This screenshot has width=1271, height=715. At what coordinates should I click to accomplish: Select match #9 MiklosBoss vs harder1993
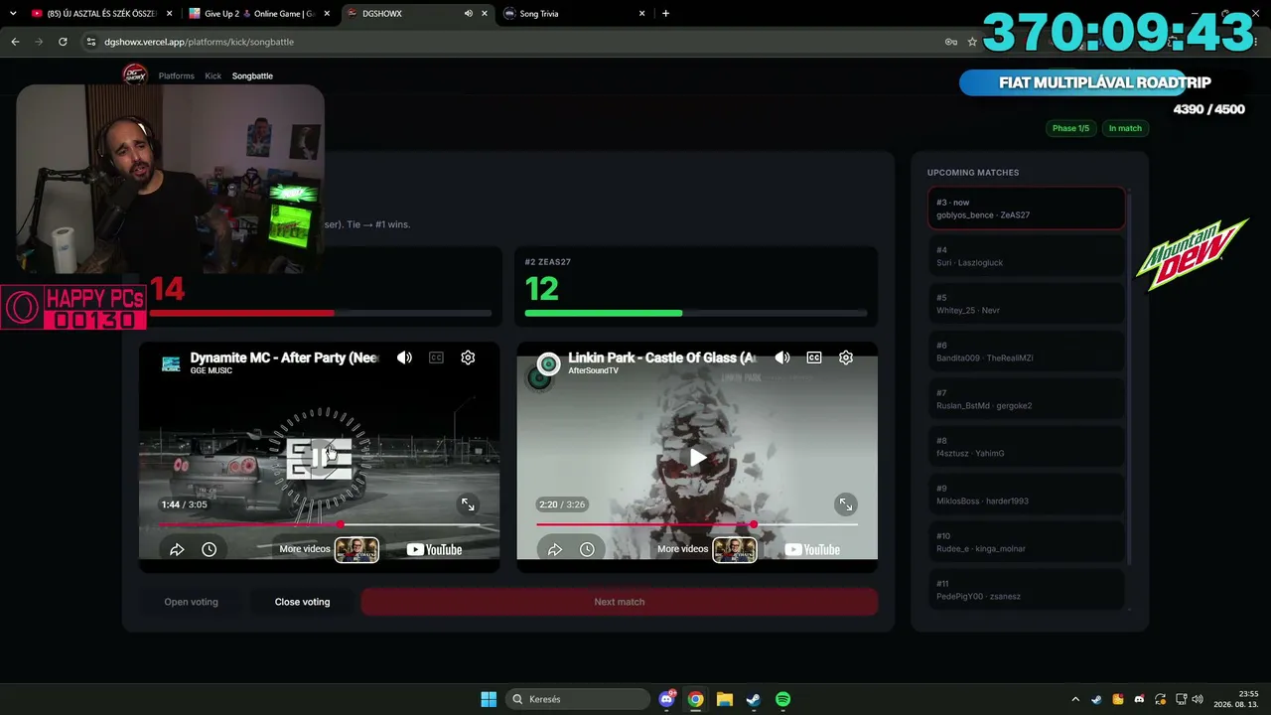click(1027, 495)
